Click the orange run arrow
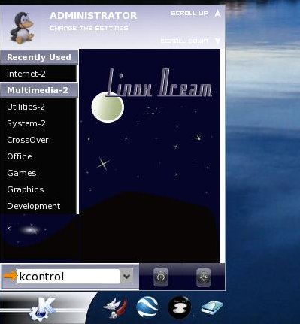300x324 pixels. click(11, 276)
